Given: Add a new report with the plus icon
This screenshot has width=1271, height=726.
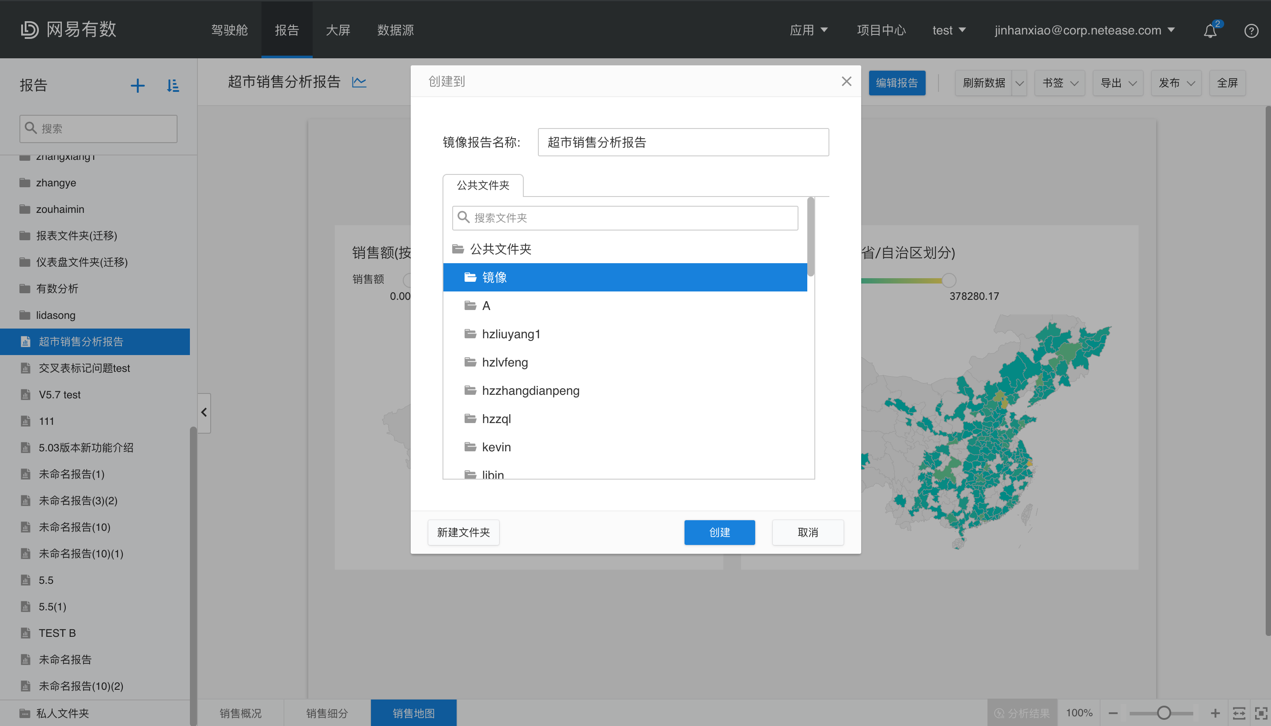Looking at the screenshot, I should [138, 86].
